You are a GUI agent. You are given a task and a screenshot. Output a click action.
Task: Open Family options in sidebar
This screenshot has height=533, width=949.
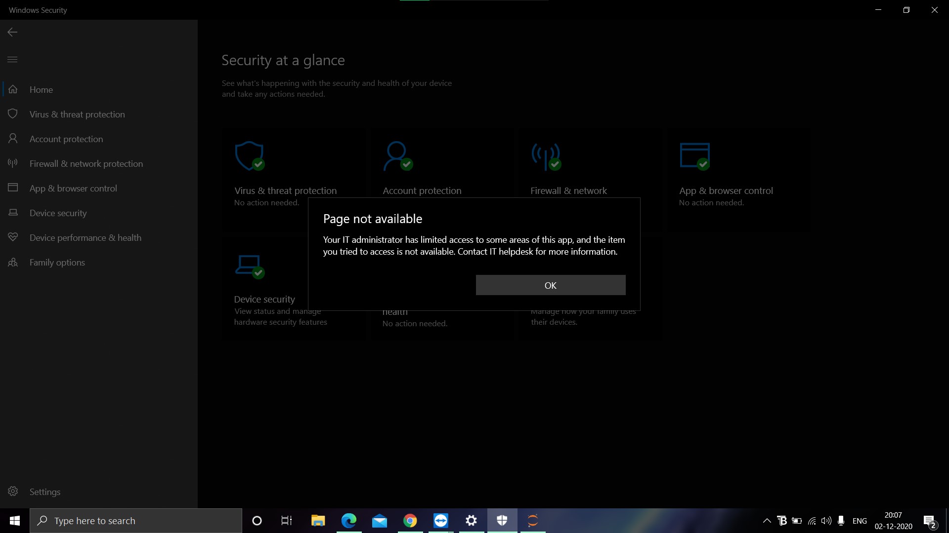point(99,262)
